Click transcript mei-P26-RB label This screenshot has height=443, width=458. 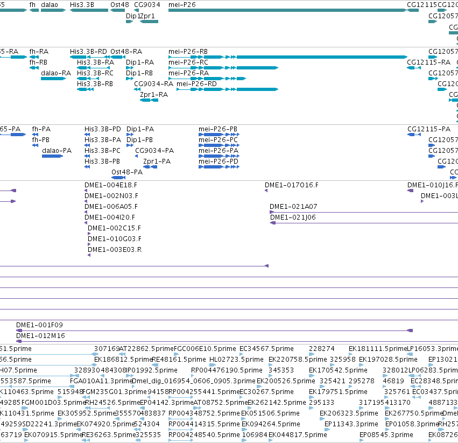coord(188,52)
